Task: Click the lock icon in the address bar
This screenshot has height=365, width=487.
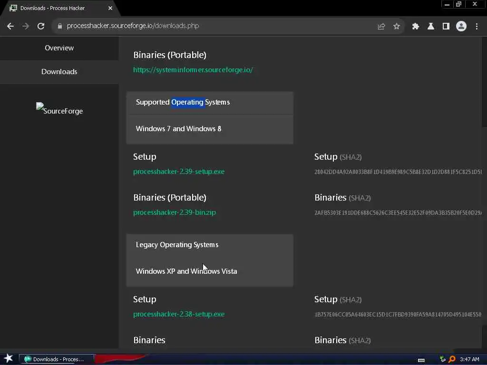Action: click(59, 27)
